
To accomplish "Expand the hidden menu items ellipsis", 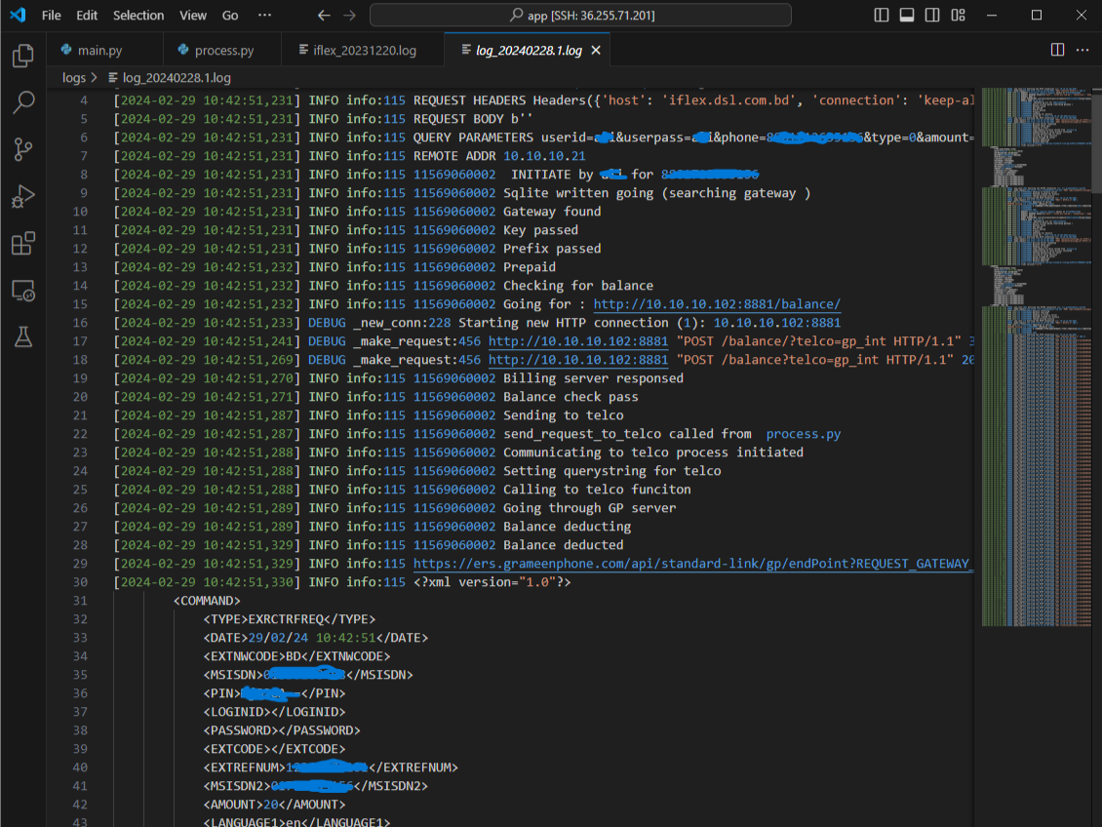I will (x=264, y=16).
